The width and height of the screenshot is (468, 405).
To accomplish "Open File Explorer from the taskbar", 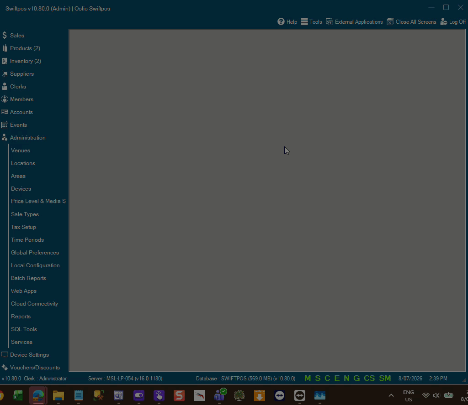I will click(x=58, y=395).
